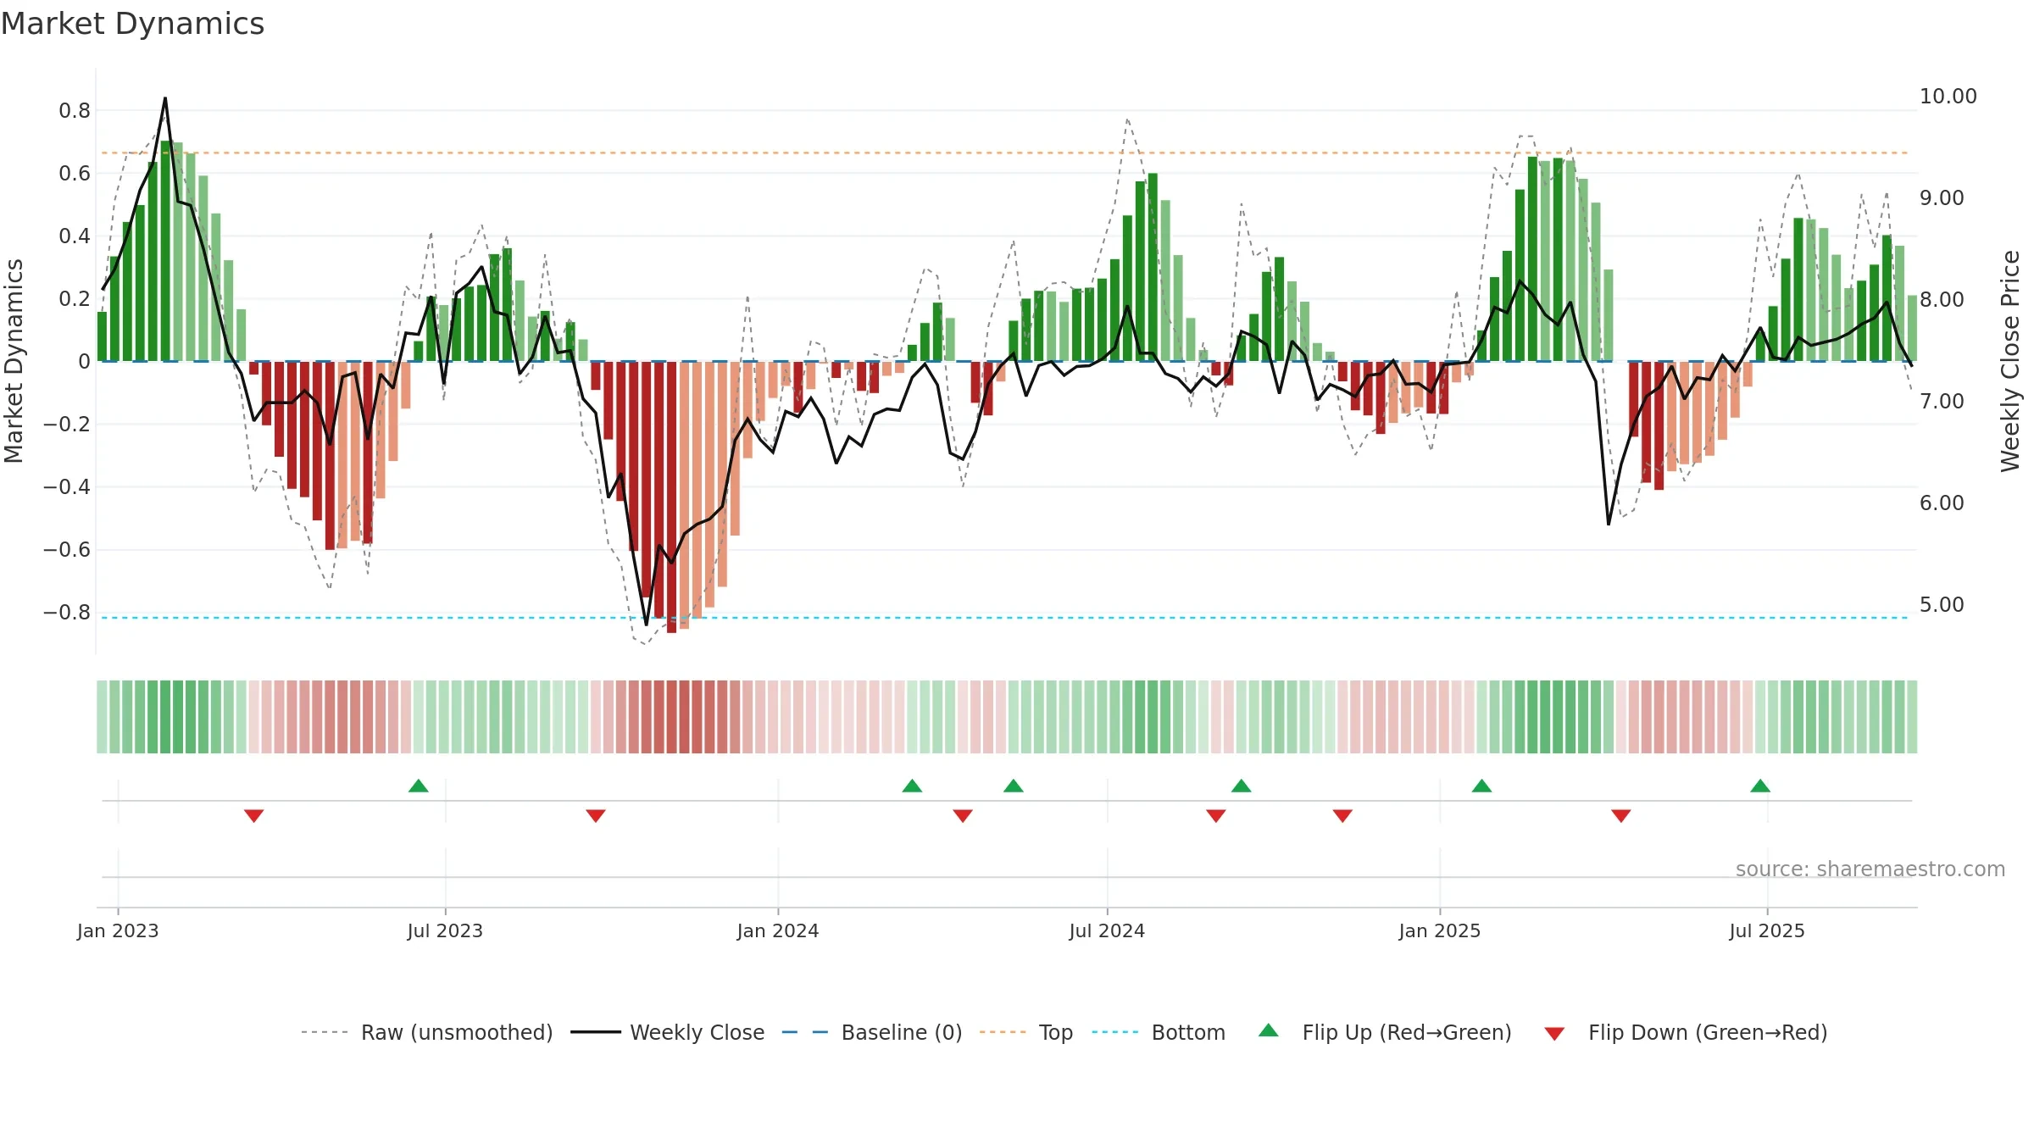Toggle Top legend entry
2034x1144 pixels.
coord(1025,1032)
